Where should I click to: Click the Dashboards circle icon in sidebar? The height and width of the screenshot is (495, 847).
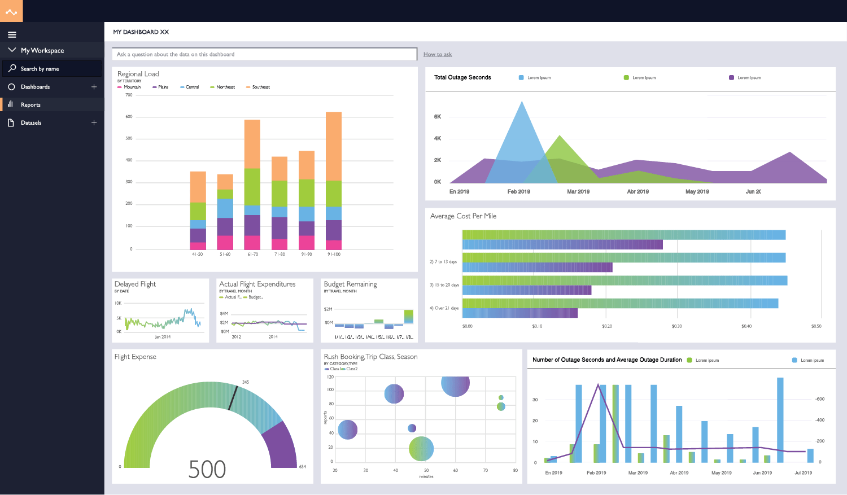[11, 86]
